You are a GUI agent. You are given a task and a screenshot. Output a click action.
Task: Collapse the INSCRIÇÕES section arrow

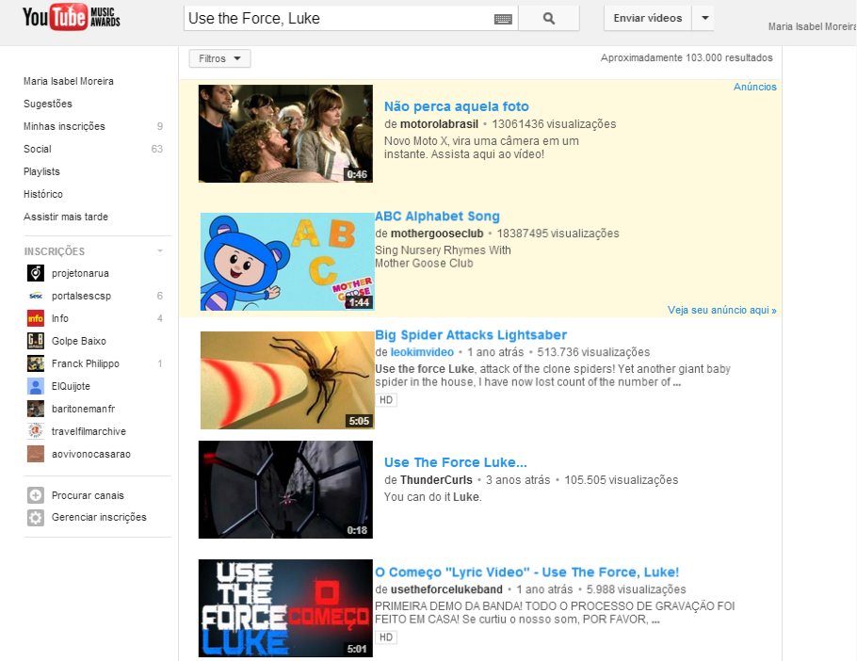[160, 251]
